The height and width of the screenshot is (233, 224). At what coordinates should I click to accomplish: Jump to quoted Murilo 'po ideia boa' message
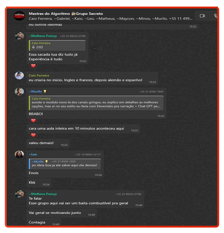(x=65, y=164)
